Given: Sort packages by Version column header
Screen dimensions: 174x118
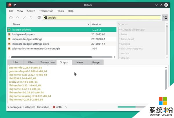Looking at the screenshot, I should [104, 24].
